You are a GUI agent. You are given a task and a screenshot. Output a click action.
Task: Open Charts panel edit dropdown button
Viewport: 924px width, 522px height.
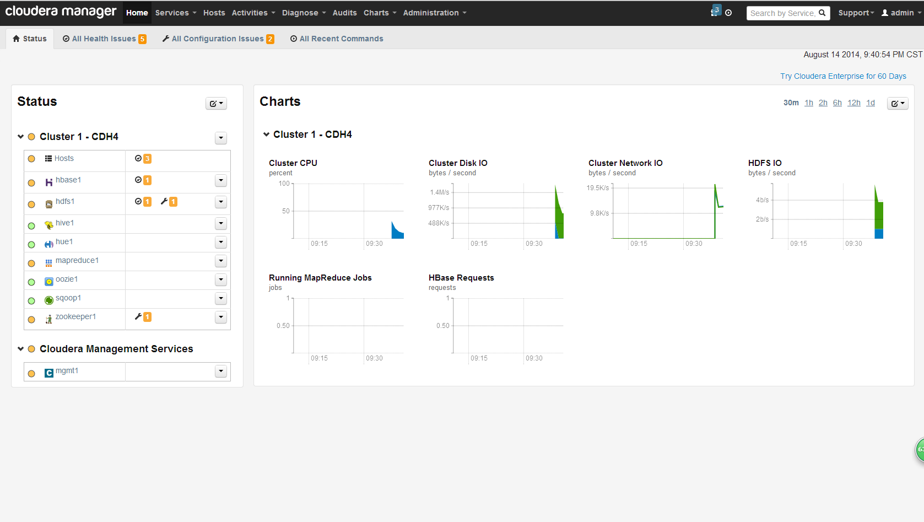898,103
